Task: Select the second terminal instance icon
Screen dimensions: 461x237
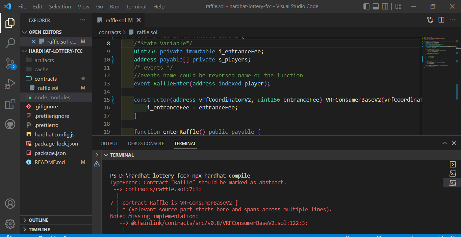Action: pyautogui.click(x=453, y=174)
